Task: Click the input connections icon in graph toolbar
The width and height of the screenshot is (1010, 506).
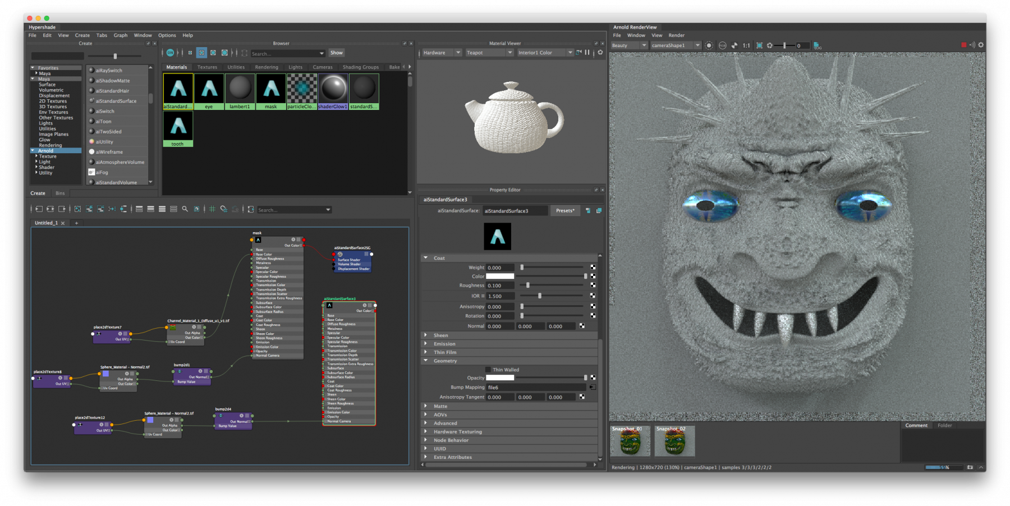Action: [39, 209]
